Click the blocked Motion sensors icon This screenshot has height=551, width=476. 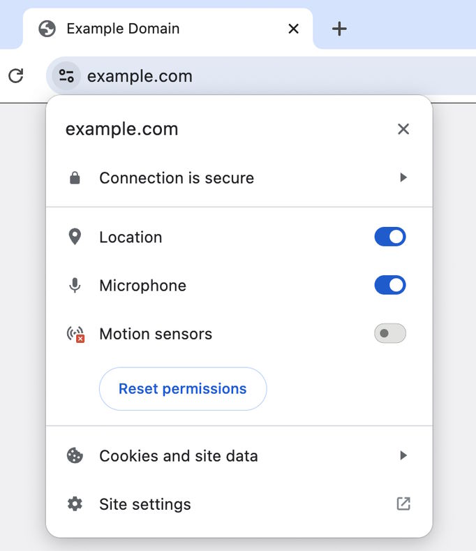75,335
